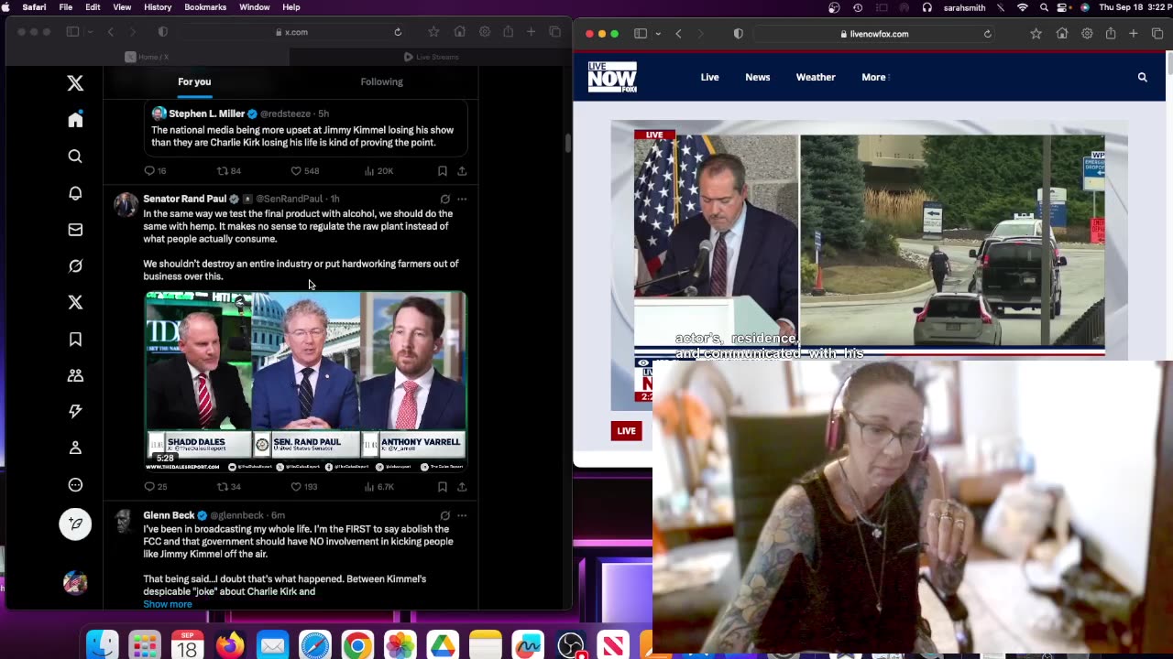View 6.7K analytics on Rand Paul post
The width and height of the screenshot is (1173, 659).
(379, 487)
